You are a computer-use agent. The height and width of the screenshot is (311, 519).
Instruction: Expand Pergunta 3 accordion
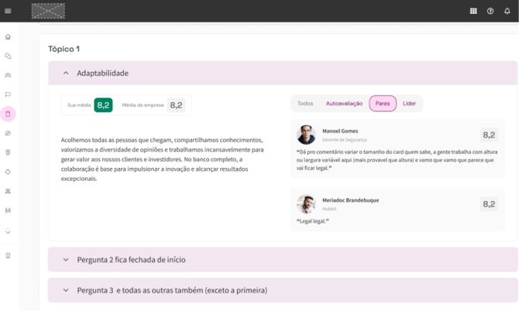click(66, 291)
